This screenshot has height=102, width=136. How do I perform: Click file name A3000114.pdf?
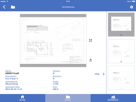click(12, 73)
